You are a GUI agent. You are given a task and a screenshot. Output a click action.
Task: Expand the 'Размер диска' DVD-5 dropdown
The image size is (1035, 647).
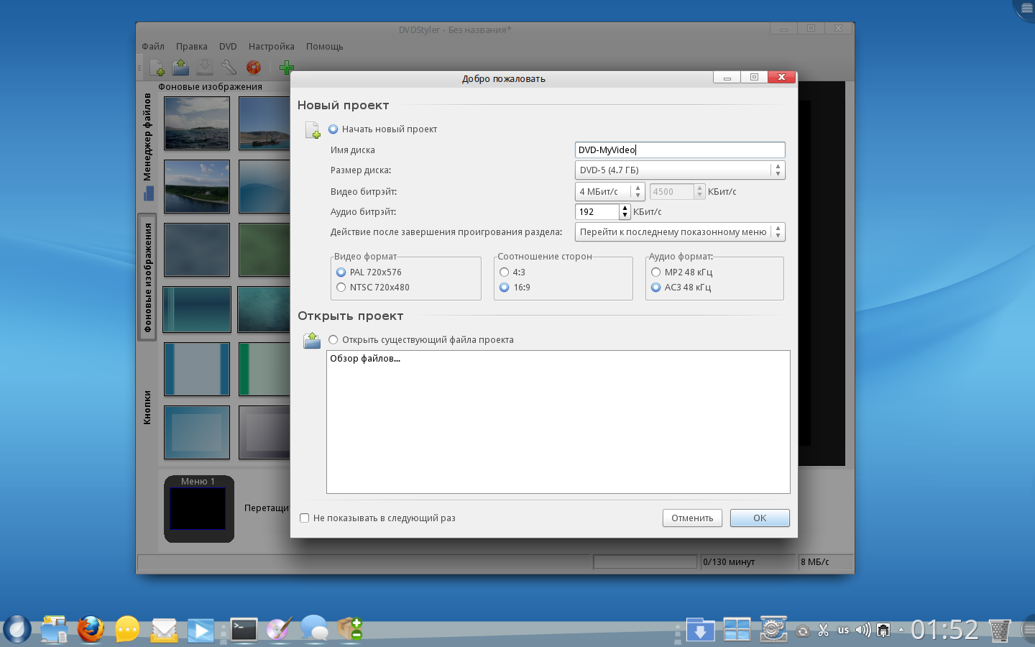point(679,170)
